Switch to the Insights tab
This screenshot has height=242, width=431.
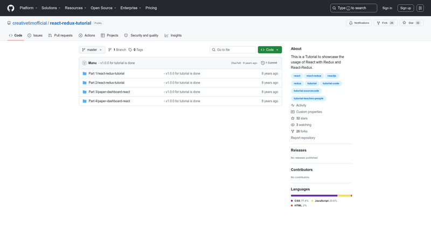[173, 35]
